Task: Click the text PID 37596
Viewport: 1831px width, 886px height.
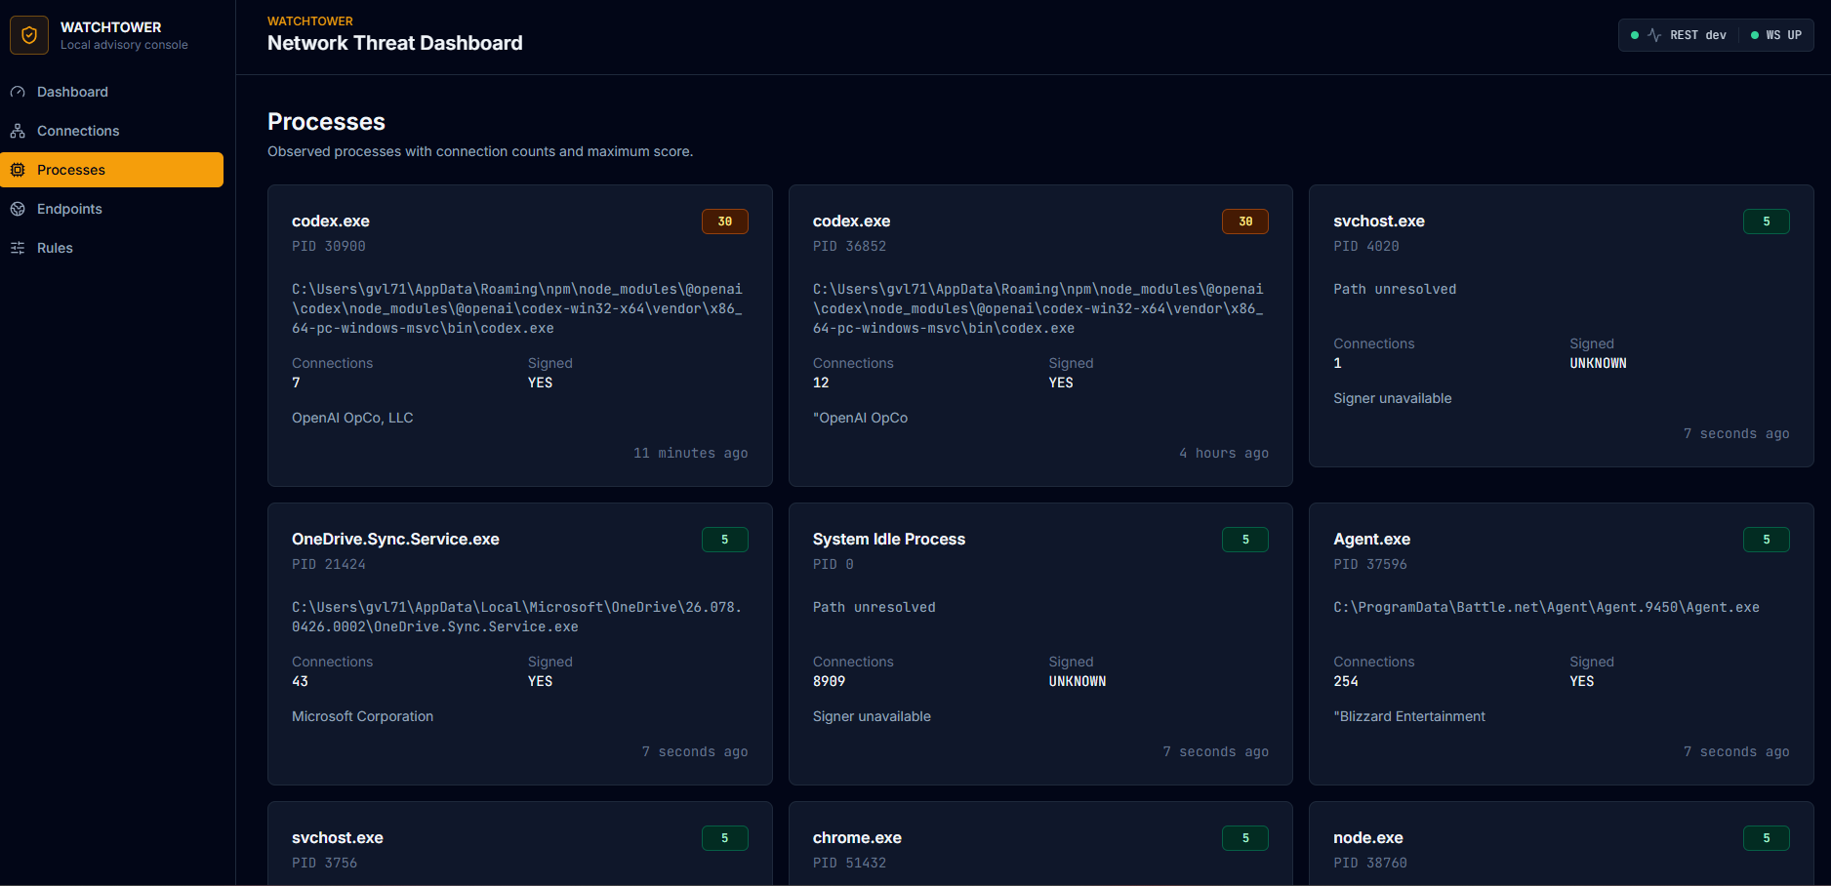Action: [x=1370, y=565]
